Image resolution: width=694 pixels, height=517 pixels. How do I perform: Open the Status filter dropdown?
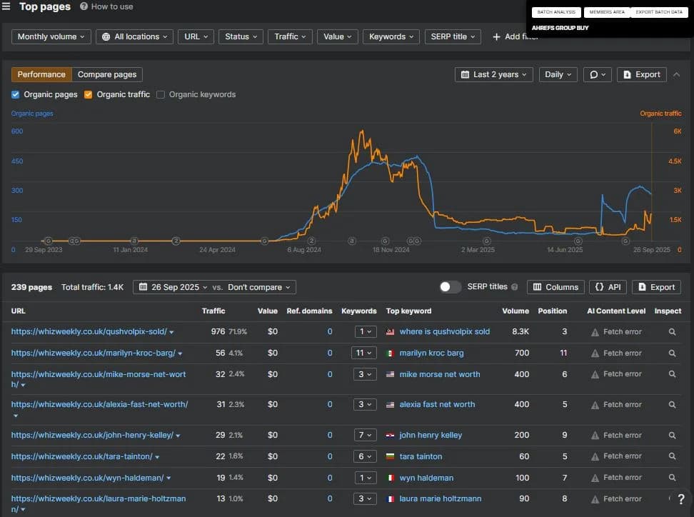[x=241, y=36]
